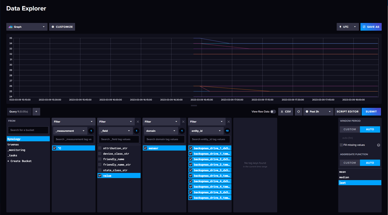Screen dimensions: 388x215
Task: Open the Script Editor
Action: [x=348, y=111]
